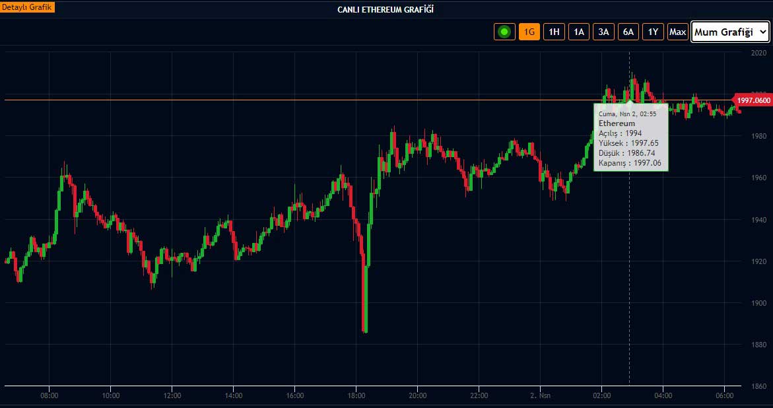Viewport: 773px width, 408px height.
Task: Click the Kapanış : 1997.06 tooltip value
Action: pyautogui.click(x=630, y=163)
